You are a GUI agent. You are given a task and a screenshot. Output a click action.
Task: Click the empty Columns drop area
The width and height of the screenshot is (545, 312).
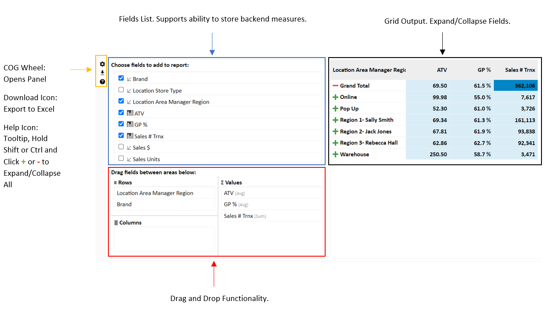coord(164,239)
